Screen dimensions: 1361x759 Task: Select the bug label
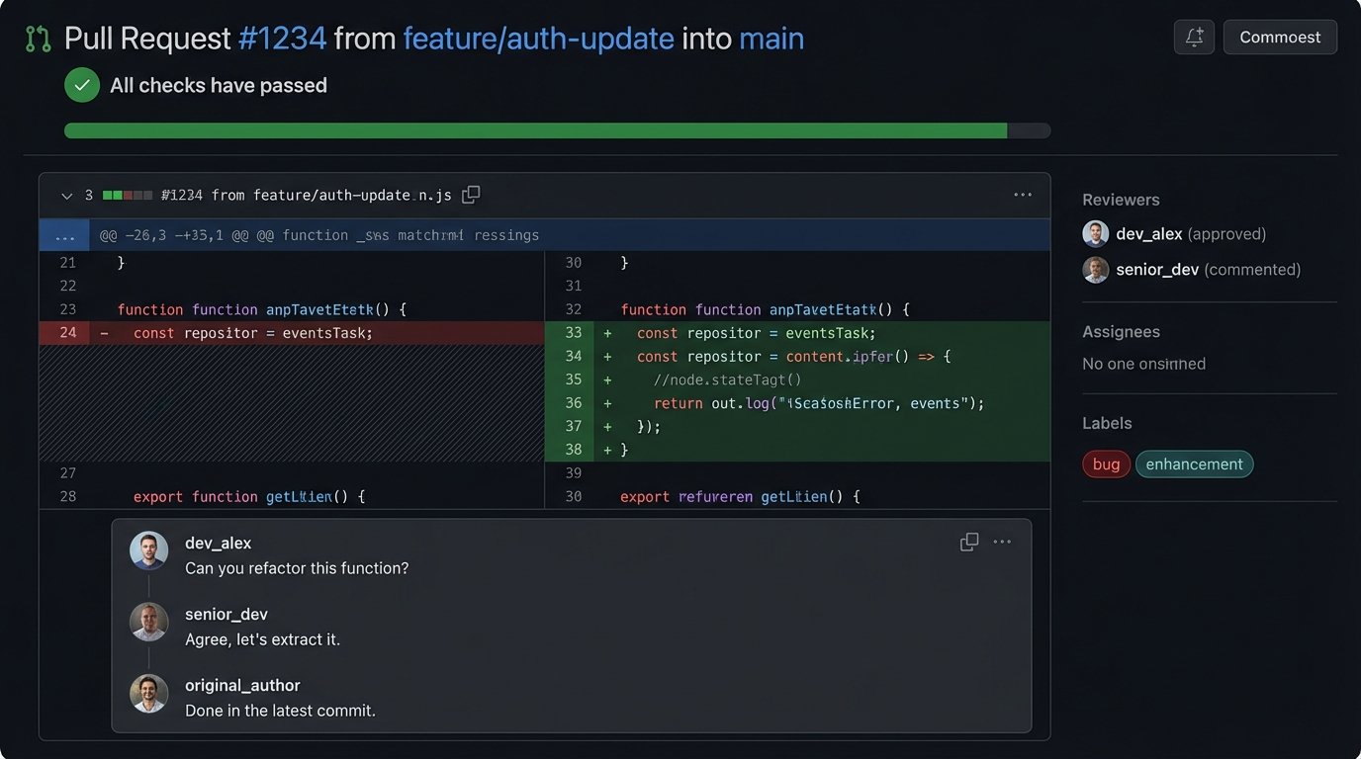tap(1106, 464)
